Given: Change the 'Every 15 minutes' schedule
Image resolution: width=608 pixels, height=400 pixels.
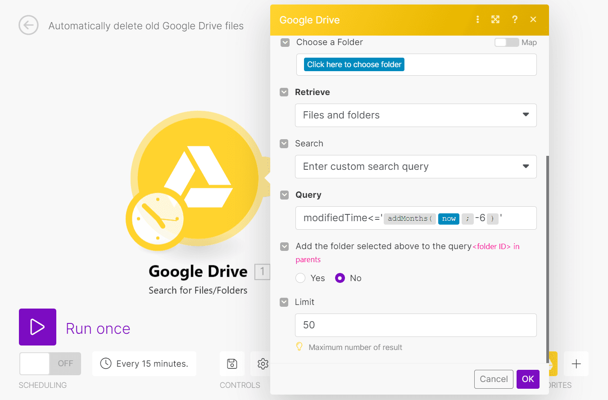Looking at the screenshot, I should tap(144, 364).
